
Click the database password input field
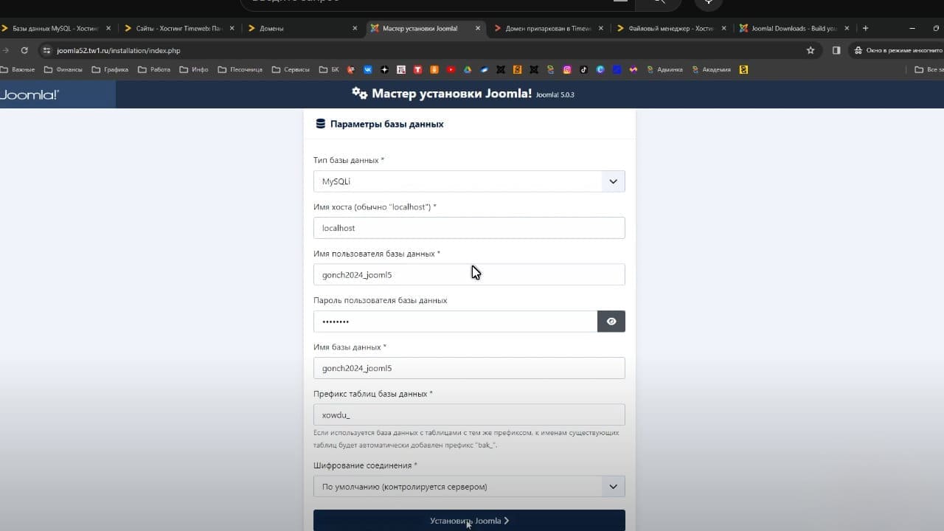point(455,322)
